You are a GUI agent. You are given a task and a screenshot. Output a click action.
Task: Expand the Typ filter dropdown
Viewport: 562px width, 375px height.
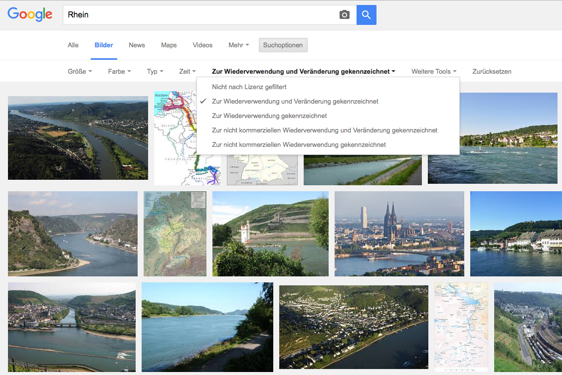(155, 71)
